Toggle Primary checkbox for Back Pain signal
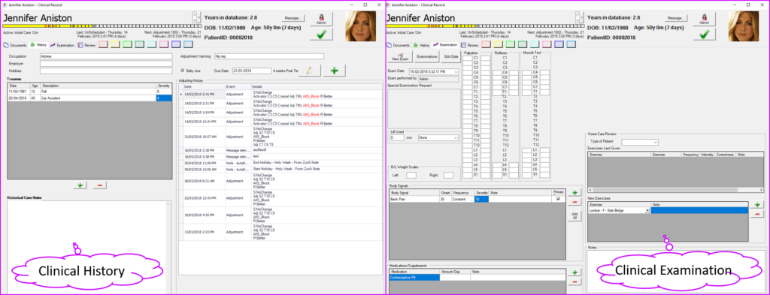Screen dimensions: 770x295 tap(559, 199)
